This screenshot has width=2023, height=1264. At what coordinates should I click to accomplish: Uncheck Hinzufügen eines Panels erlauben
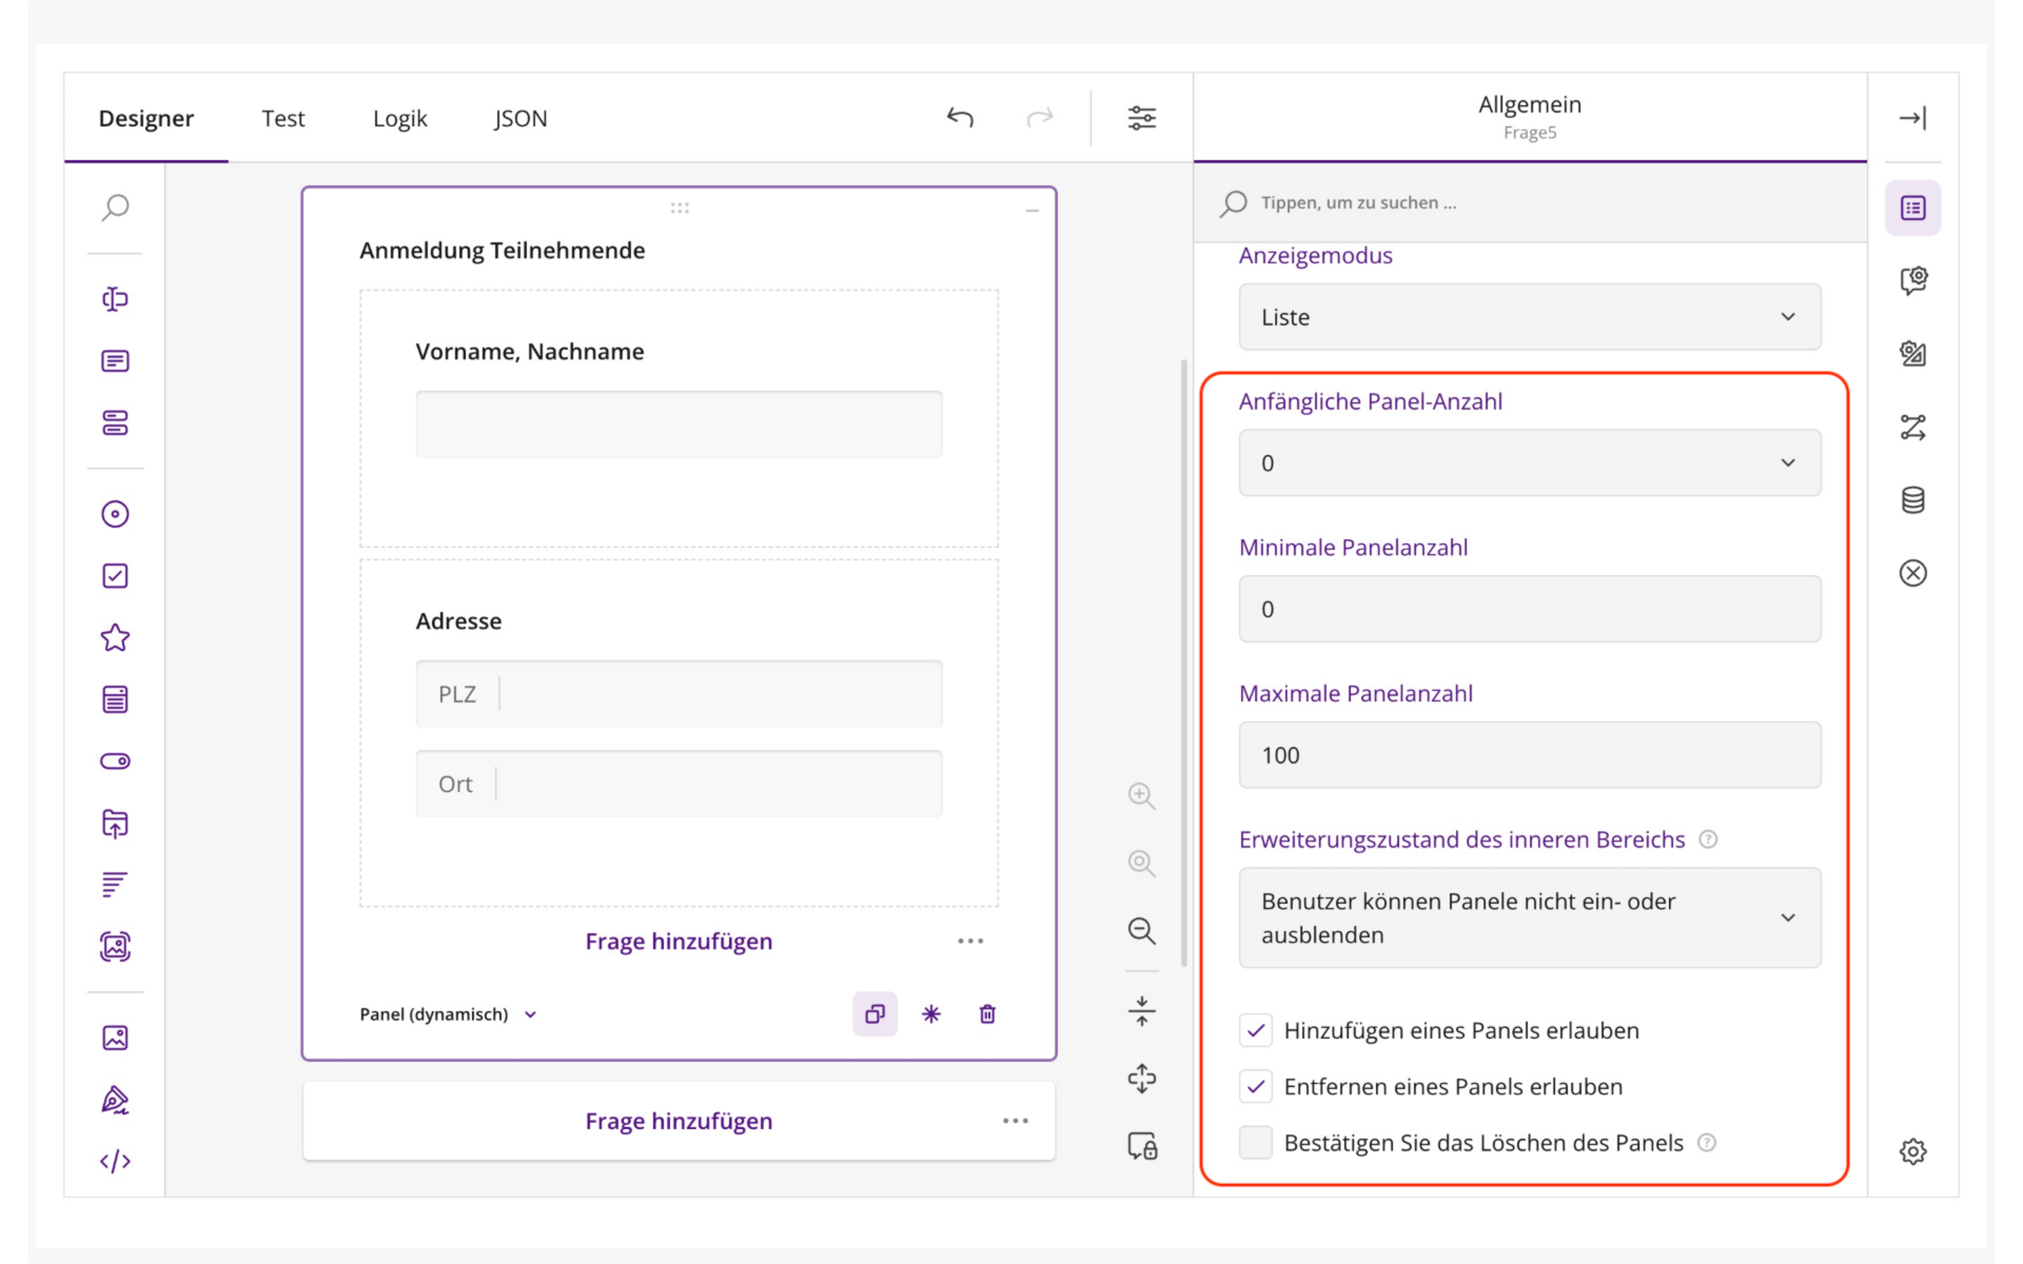coord(1256,1030)
